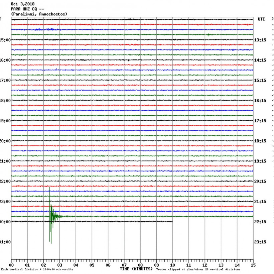Image resolution: width=274 pixels, height=274 pixels.
Task: Click the vertical division microvolts footnote
Action: coord(37,270)
